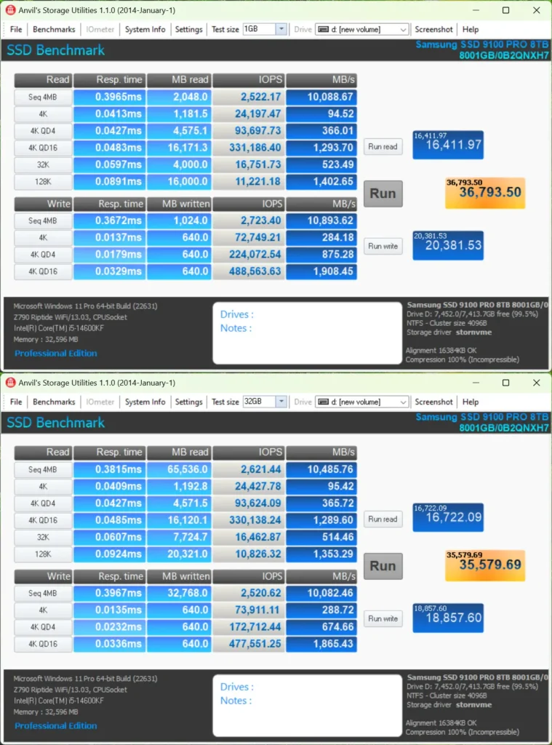Open drive selector in bottom 32GB window

coord(361,402)
